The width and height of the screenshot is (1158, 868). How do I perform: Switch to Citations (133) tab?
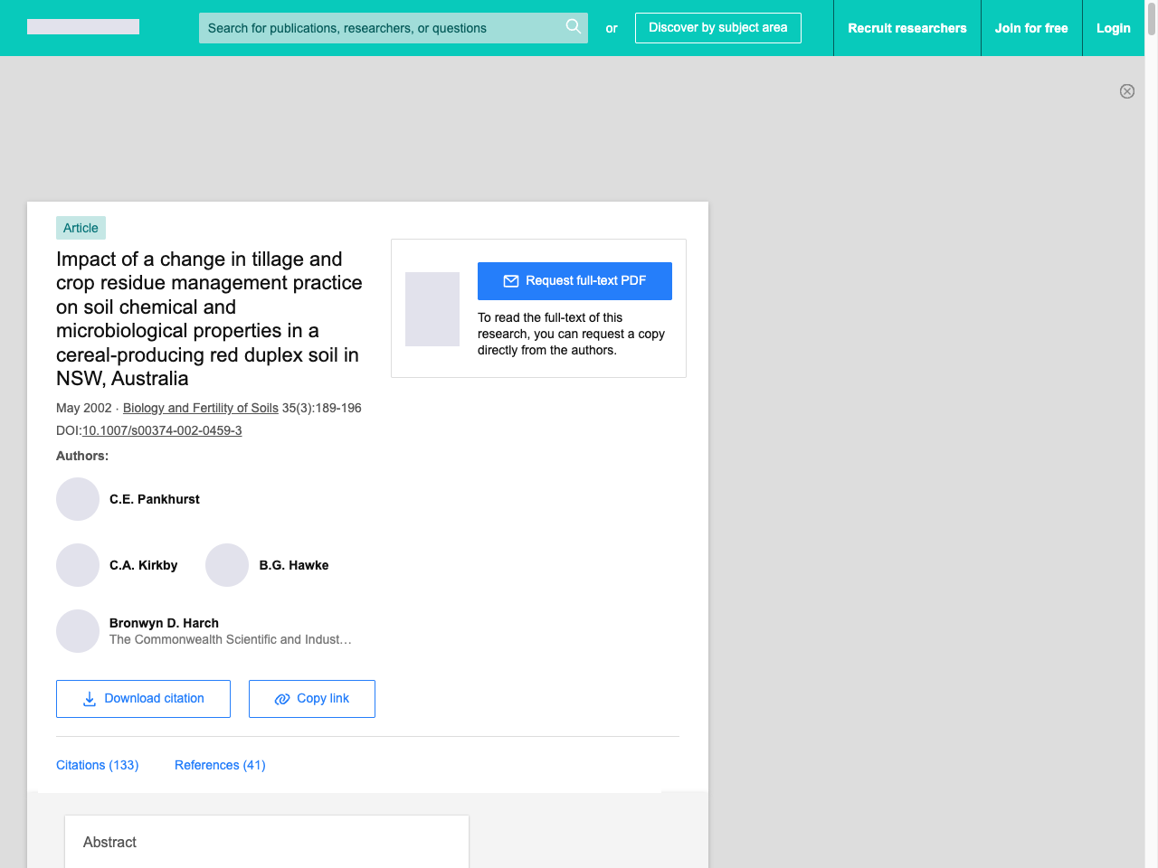tap(97, 765)
